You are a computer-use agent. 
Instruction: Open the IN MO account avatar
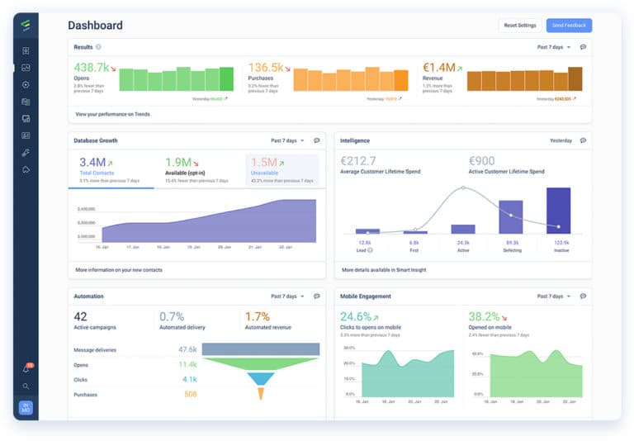pyautogui.click(x=26, y=408)
